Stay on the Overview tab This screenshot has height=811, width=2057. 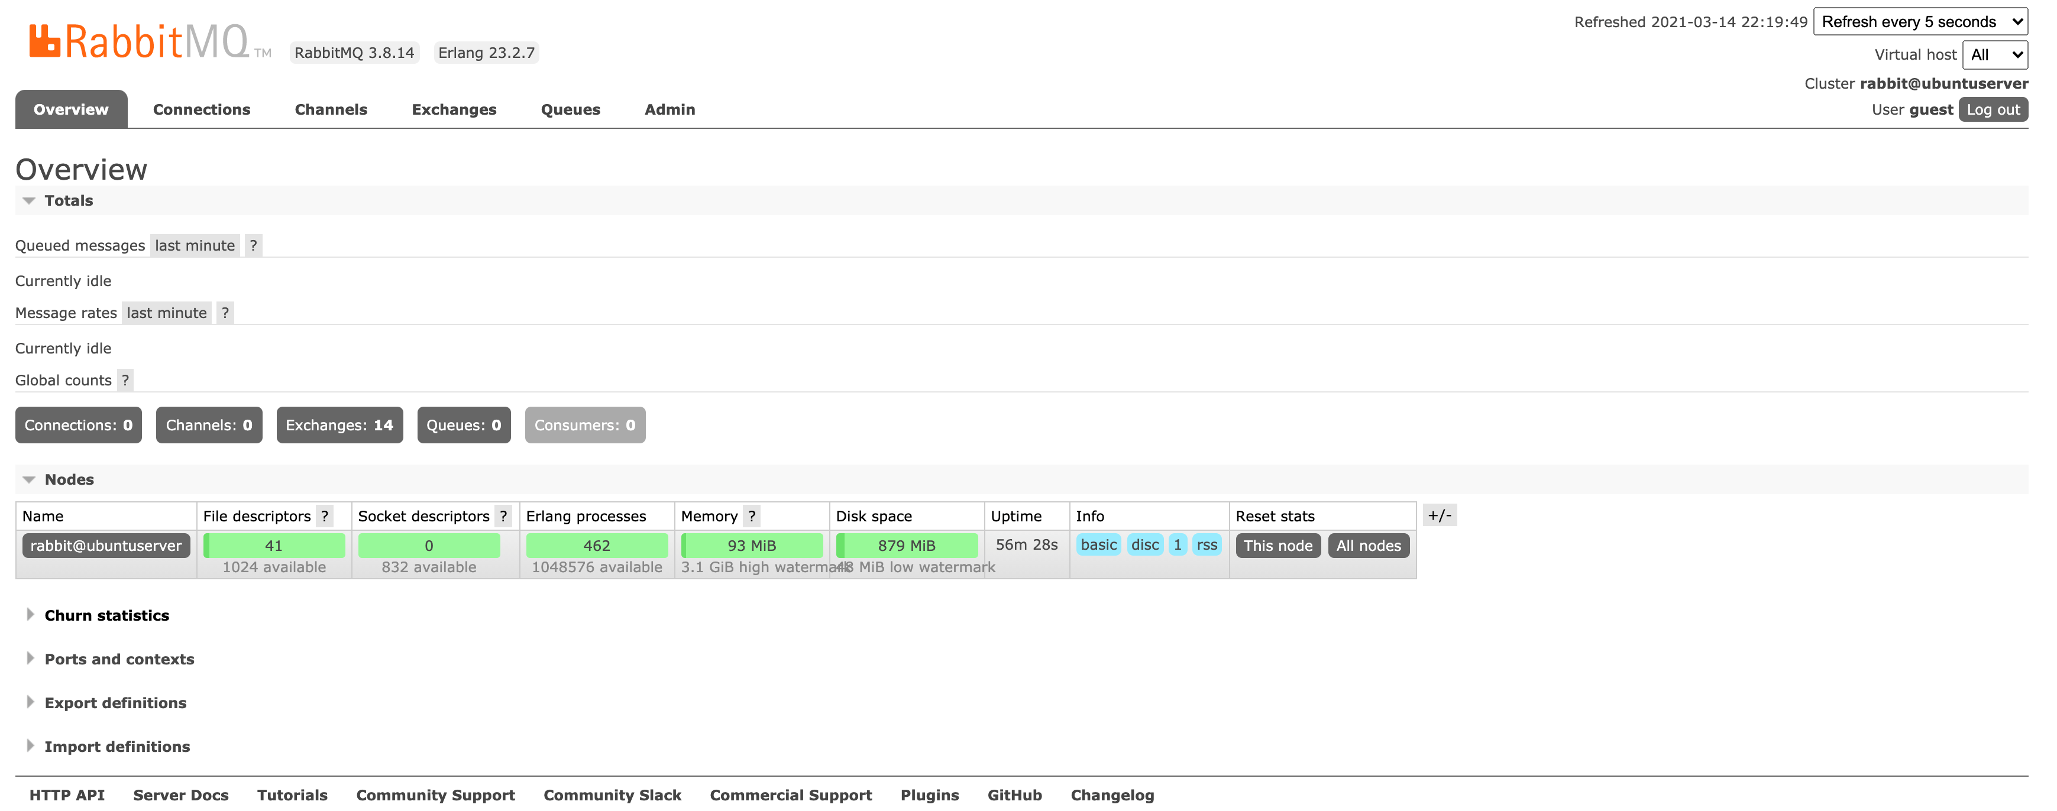71,109
